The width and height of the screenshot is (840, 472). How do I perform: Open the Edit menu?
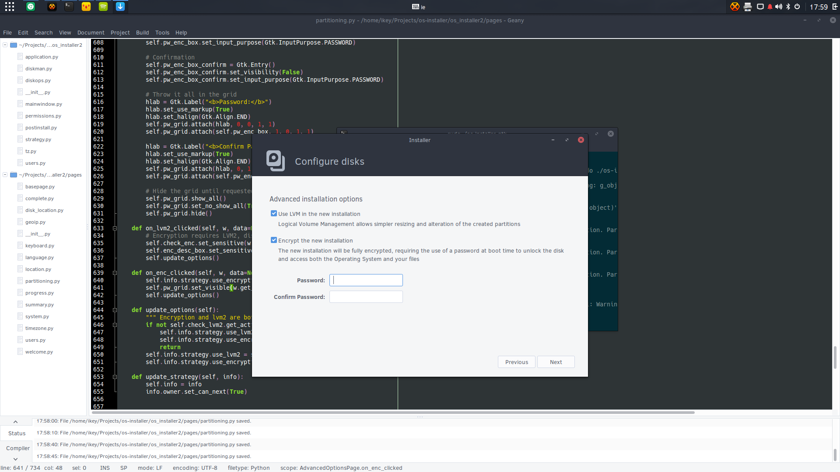click(x=23, y=32)
